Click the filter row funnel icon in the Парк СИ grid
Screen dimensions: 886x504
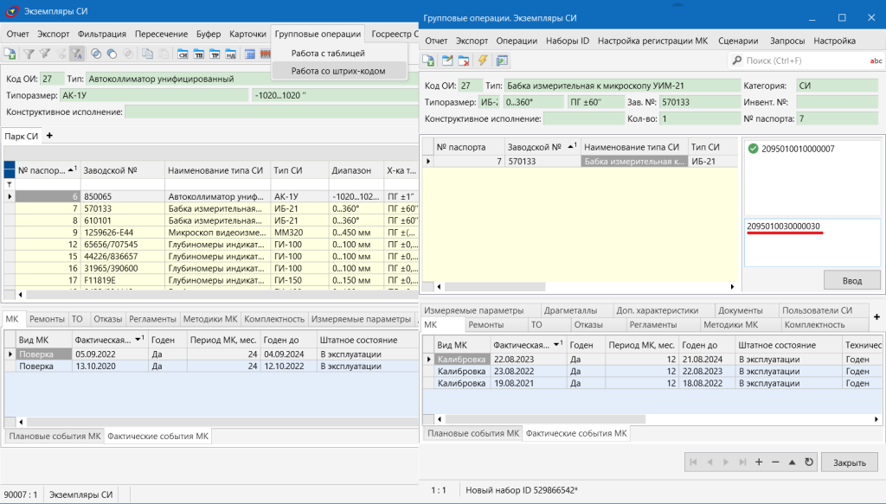[9, 184]
